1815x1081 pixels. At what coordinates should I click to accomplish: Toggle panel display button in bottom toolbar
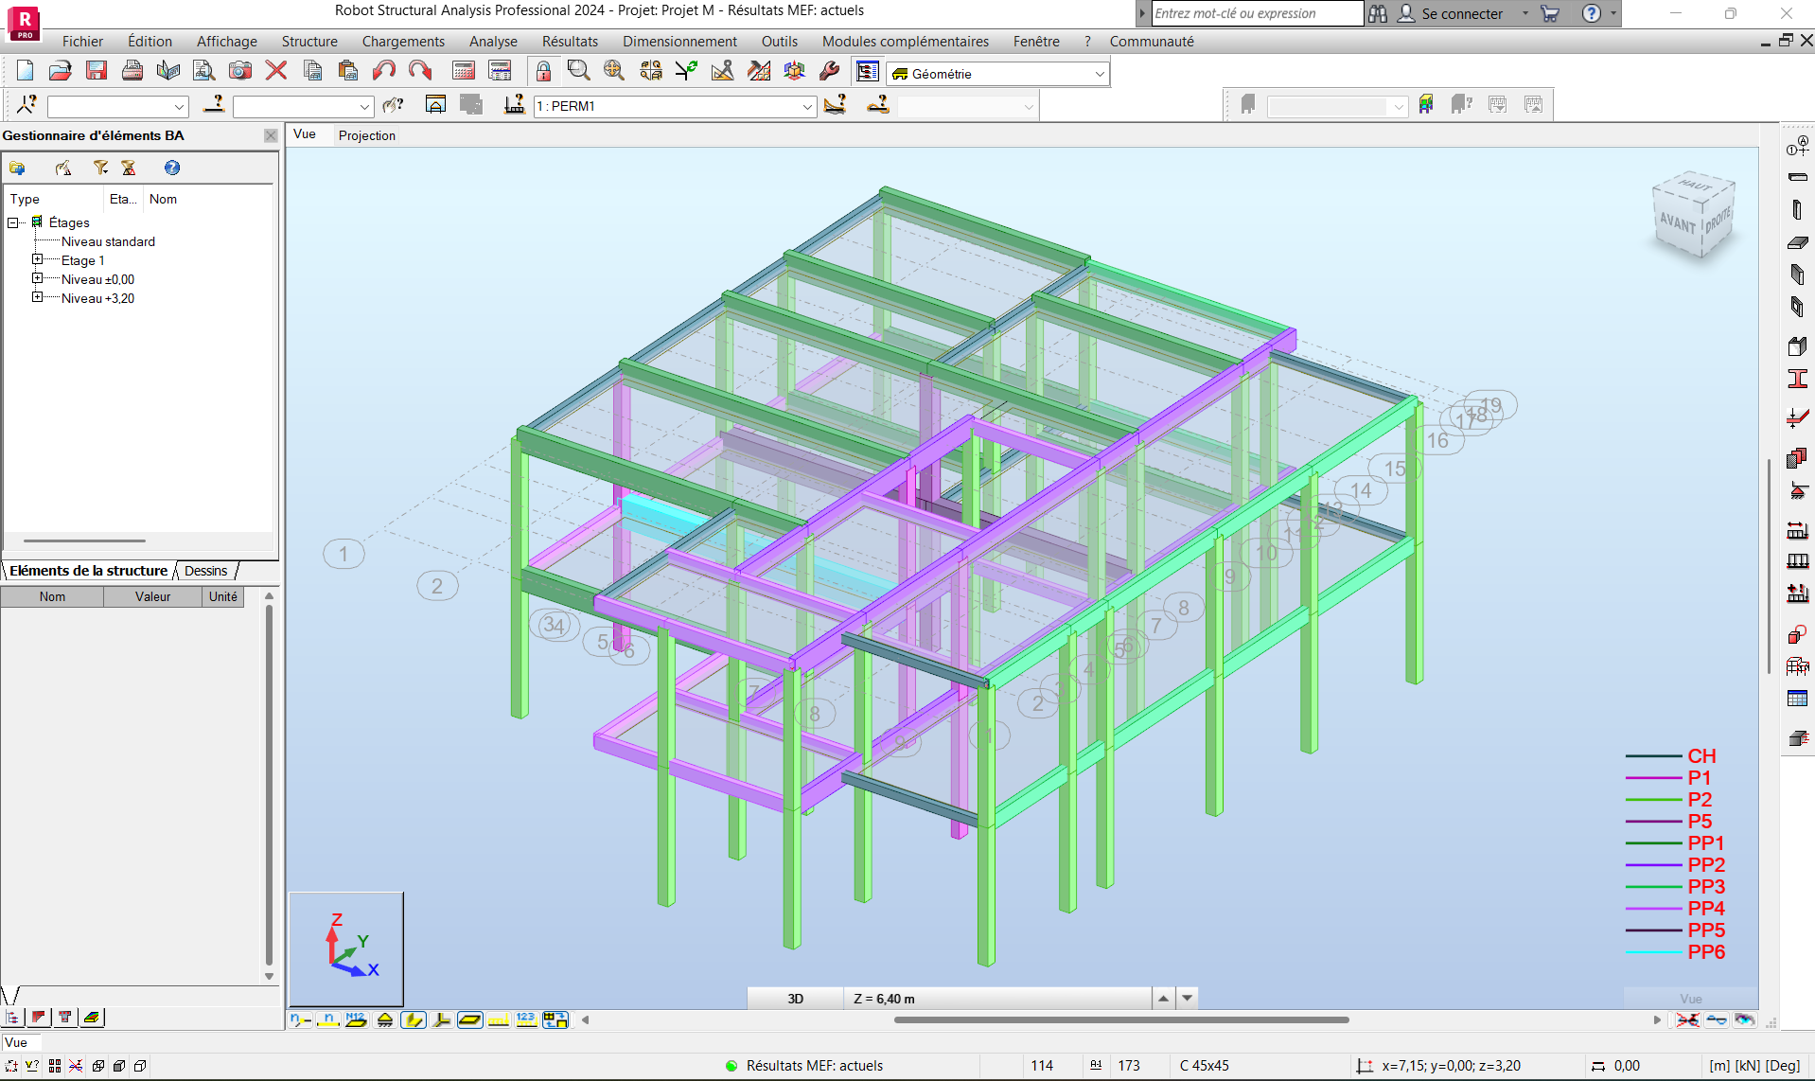pyautogui.click(x=469, y=1019)
